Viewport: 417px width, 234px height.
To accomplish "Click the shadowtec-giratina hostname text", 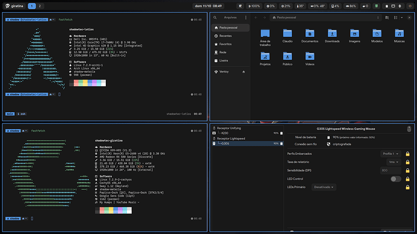I will point(109,141).
